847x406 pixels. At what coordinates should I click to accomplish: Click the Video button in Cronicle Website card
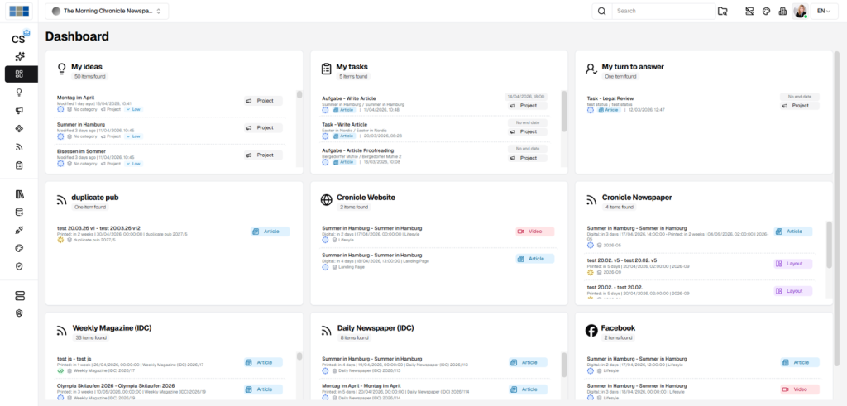pyautogui.click(x=534, y=232)
